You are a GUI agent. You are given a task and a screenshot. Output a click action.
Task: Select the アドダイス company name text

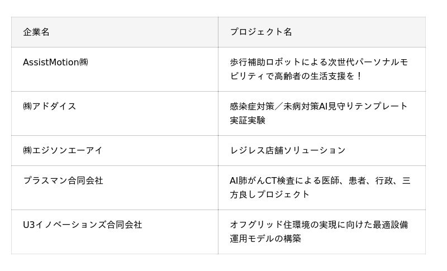click(x=54, y=106)
